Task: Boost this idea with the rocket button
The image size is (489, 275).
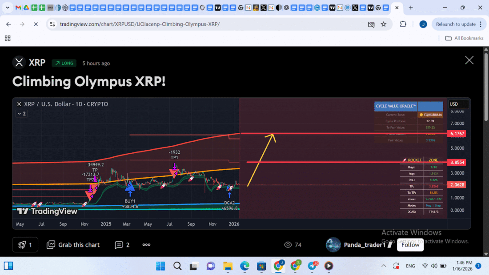Action: 25,245
